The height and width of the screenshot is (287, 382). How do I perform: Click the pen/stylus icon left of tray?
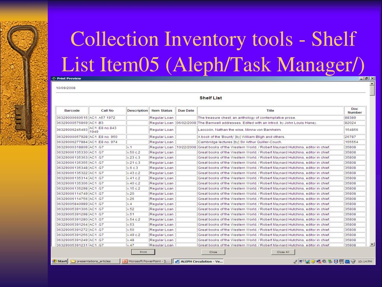(295, 261)
